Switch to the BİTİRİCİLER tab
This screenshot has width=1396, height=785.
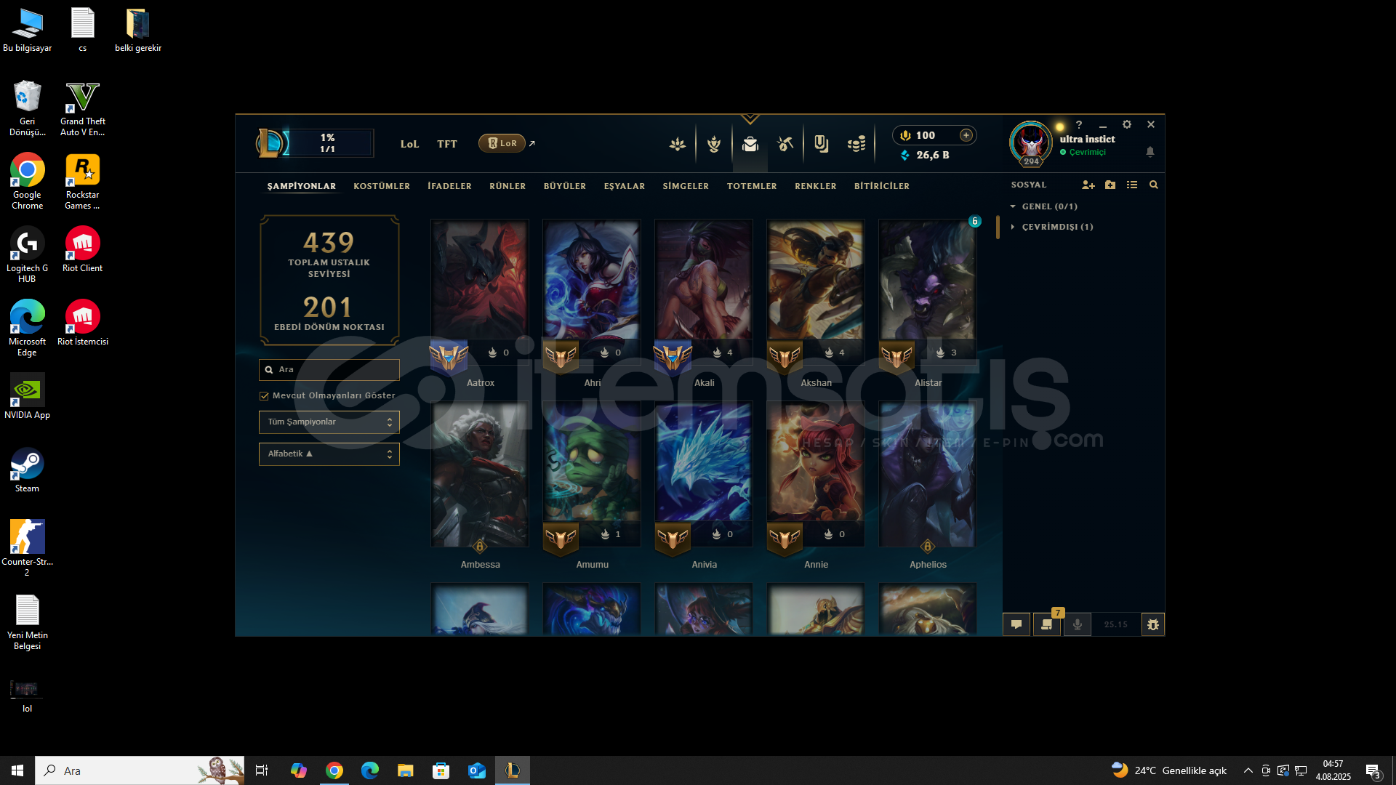pos(882,186)
